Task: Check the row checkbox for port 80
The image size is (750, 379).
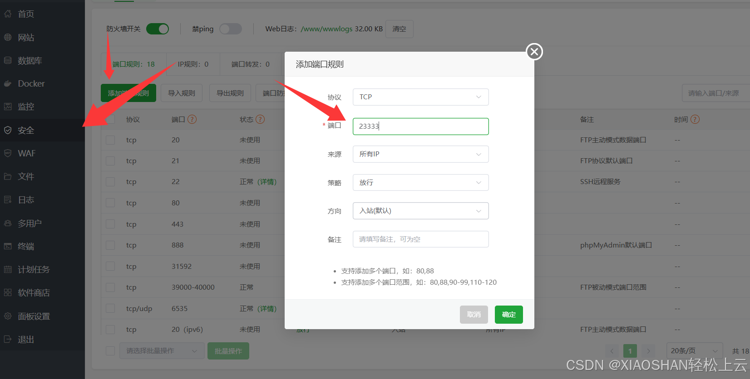Action: tap(110, 203)
